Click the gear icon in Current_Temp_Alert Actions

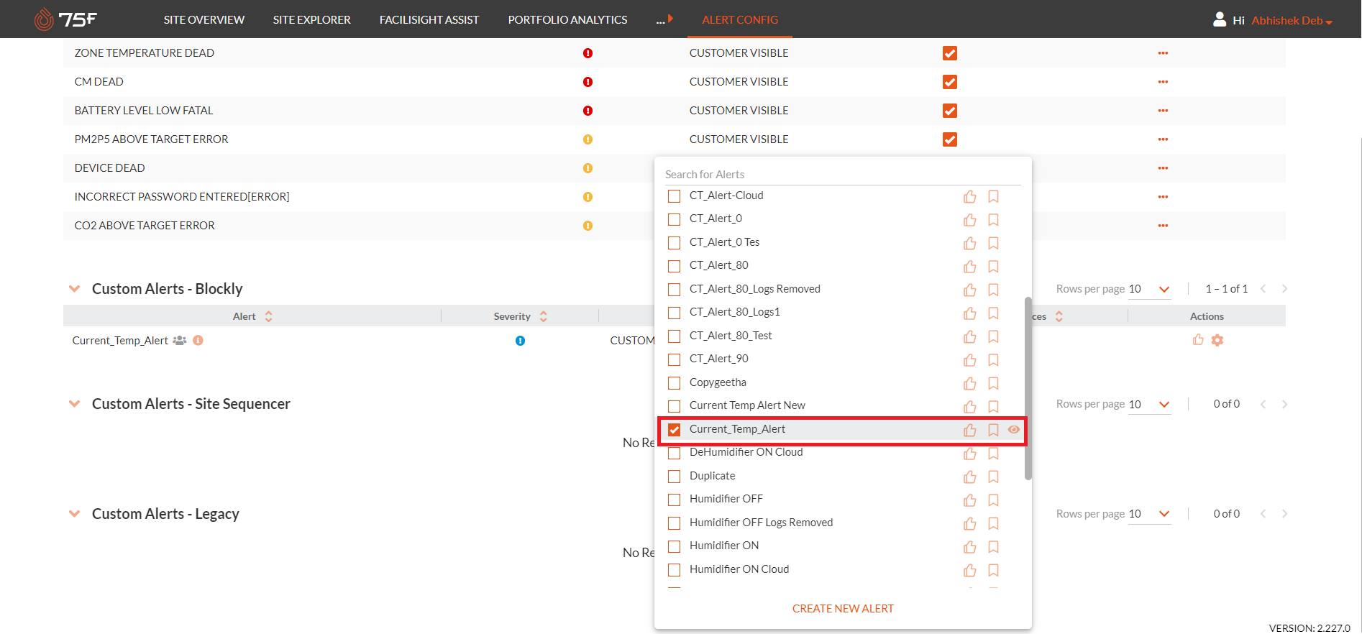click(1217, 340)
